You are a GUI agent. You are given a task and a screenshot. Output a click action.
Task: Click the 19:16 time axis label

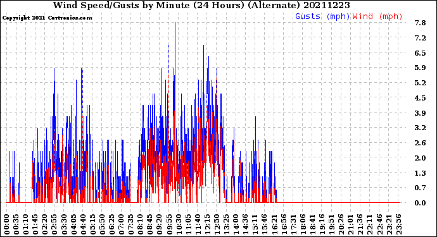322,224
